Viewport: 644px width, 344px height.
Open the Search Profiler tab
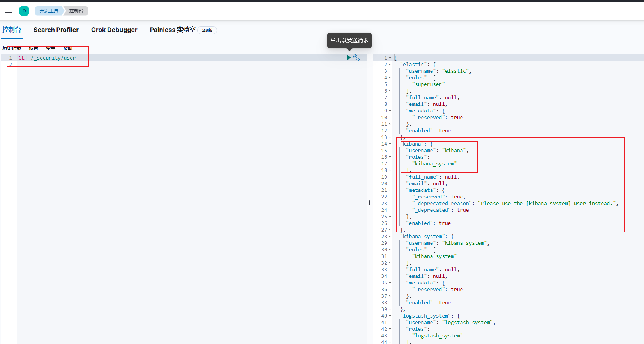pos(56,30)
